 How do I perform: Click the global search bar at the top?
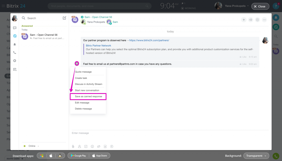coord(99,6)
